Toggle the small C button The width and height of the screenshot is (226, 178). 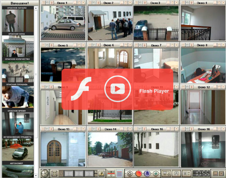point(96,172)
